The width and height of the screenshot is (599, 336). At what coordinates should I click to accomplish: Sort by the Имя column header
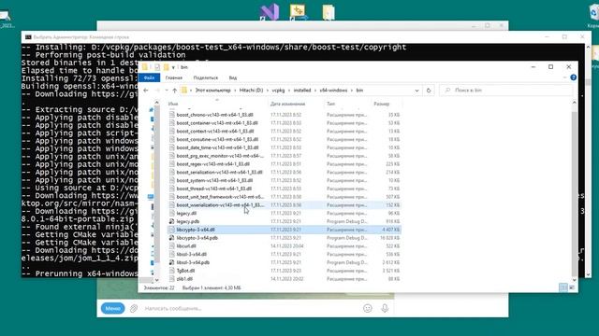[x=173, y=104]
